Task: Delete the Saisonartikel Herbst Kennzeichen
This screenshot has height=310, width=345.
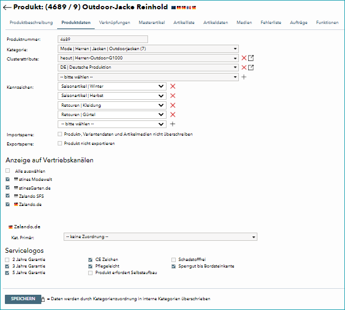Action: click(172, 96)
